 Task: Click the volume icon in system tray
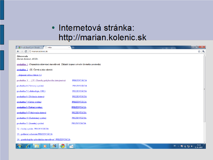[192, 146]
